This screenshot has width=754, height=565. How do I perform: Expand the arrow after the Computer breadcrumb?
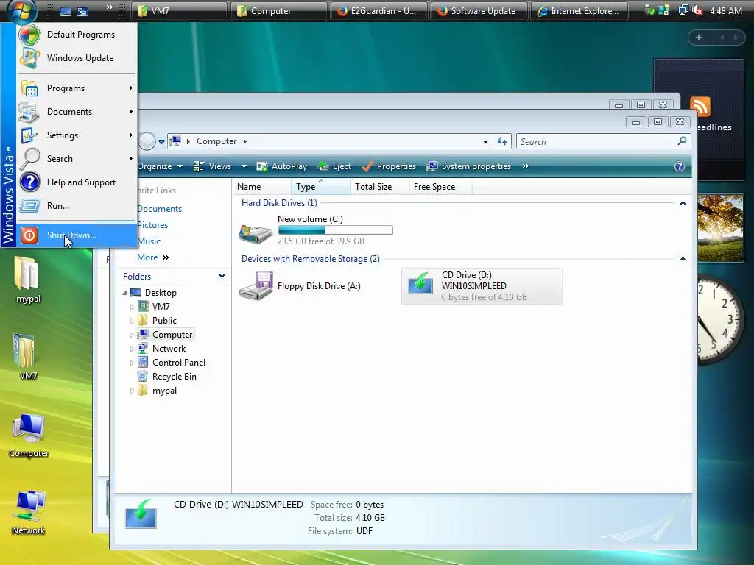coord(244,142)
